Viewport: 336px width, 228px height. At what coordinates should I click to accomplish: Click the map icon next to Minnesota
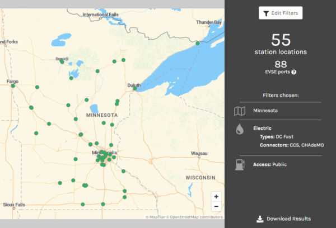tap(239, 111)
